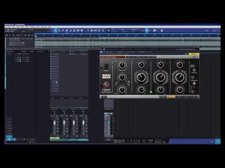The height and width of the screenshot is (168, 225).
Task: Click the first band bottom knob
Action: coord(122,90)
